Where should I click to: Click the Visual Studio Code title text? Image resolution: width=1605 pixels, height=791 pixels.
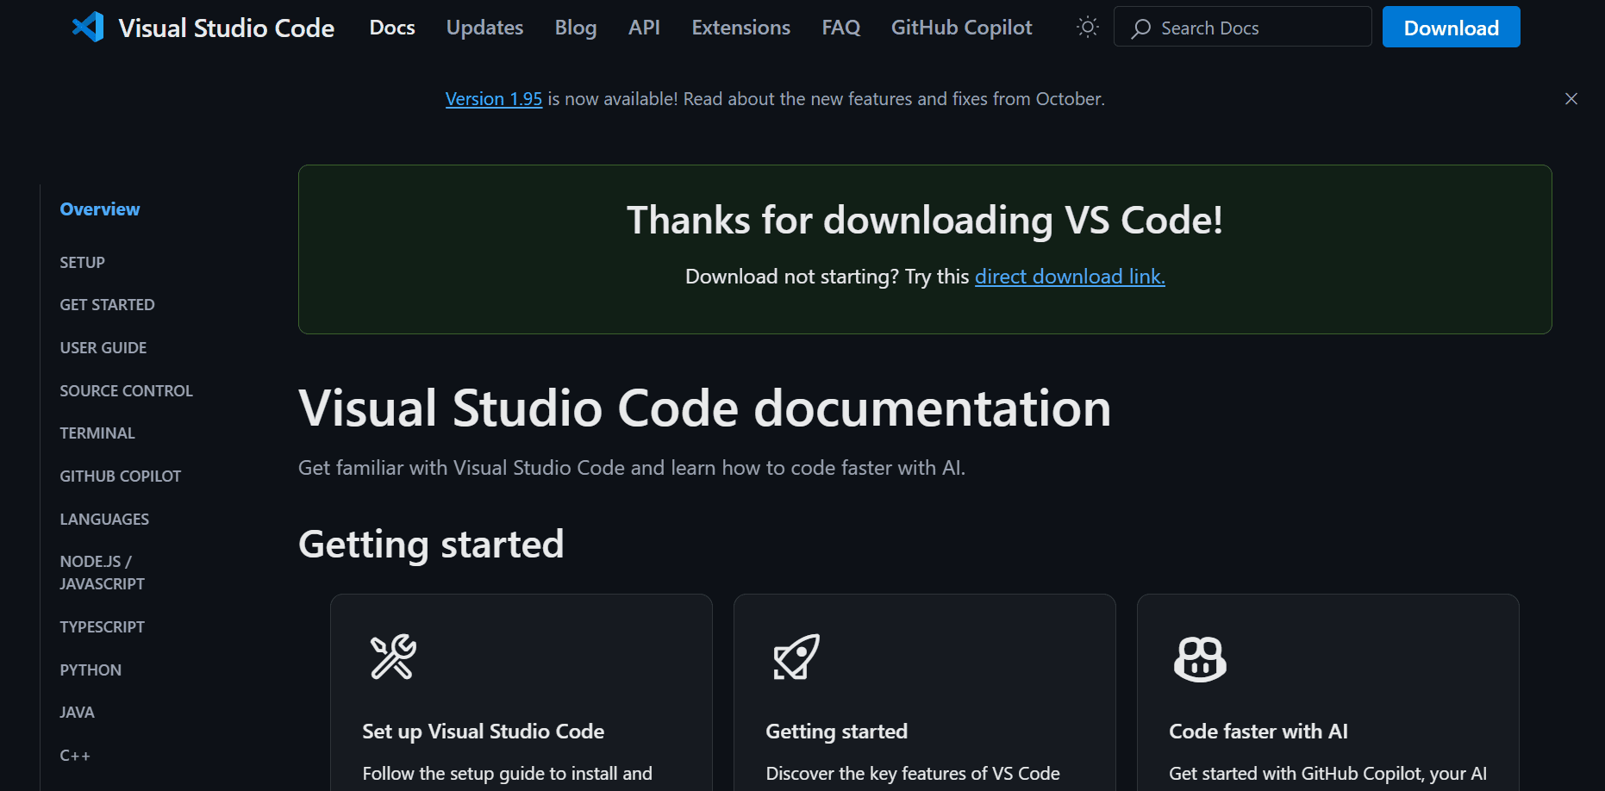[x=226, y=28]
